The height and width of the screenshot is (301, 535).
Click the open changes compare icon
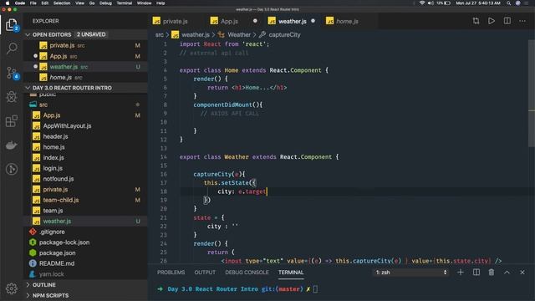[476, 21]
